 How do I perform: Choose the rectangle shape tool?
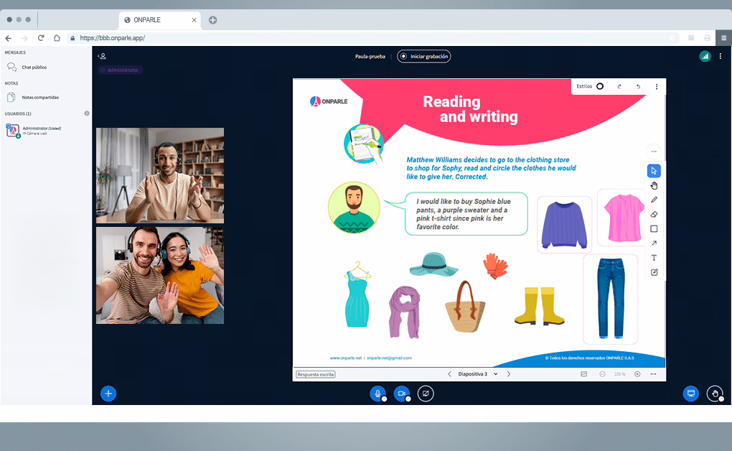(654, 229)
